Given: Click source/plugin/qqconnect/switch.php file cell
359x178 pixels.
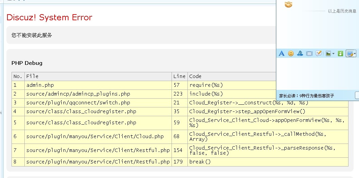Looking at the screenshot, I should point(98,103).
